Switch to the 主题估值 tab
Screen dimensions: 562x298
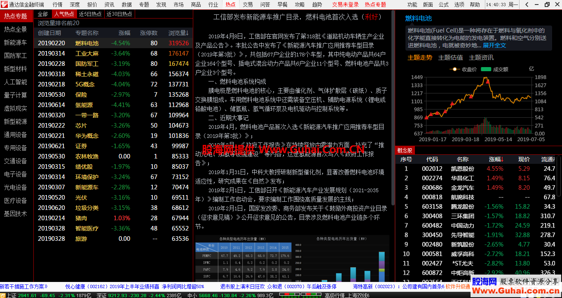point(450,58)
